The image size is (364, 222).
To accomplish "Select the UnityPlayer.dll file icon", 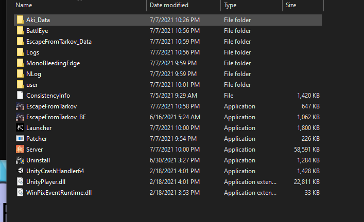I will click(20, 182).
